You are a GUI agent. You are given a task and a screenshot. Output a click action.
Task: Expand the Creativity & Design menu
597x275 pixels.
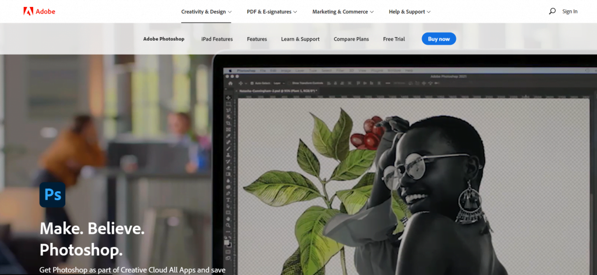tap(206, 12)
